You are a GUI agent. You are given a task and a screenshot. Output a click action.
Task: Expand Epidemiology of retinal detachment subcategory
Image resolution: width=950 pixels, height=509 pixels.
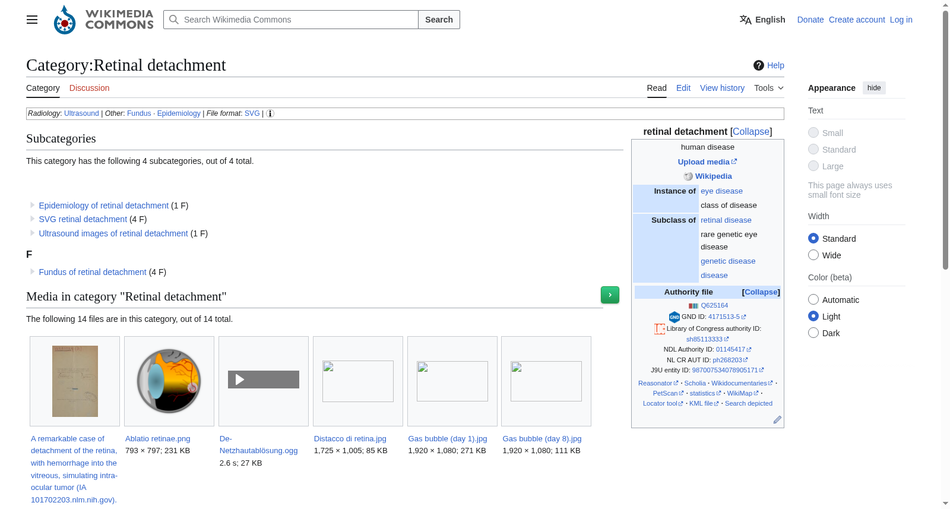tap(32, 205)
